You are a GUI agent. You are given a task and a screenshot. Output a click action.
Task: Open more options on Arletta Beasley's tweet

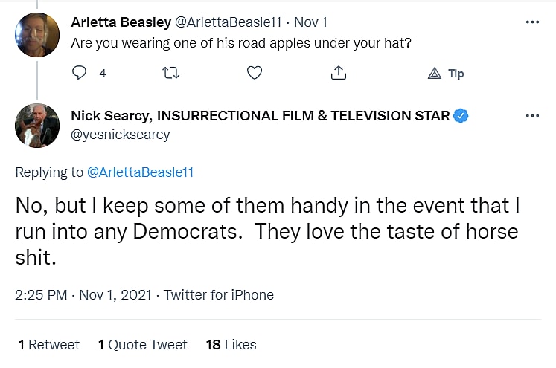532,22
